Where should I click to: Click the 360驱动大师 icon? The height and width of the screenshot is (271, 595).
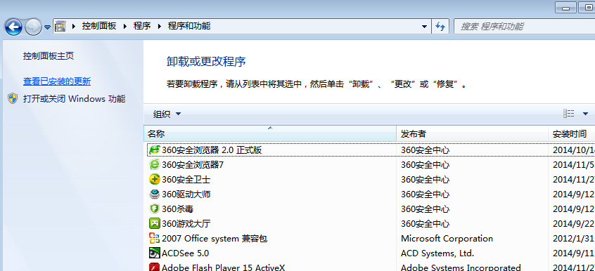click(155, 194)
